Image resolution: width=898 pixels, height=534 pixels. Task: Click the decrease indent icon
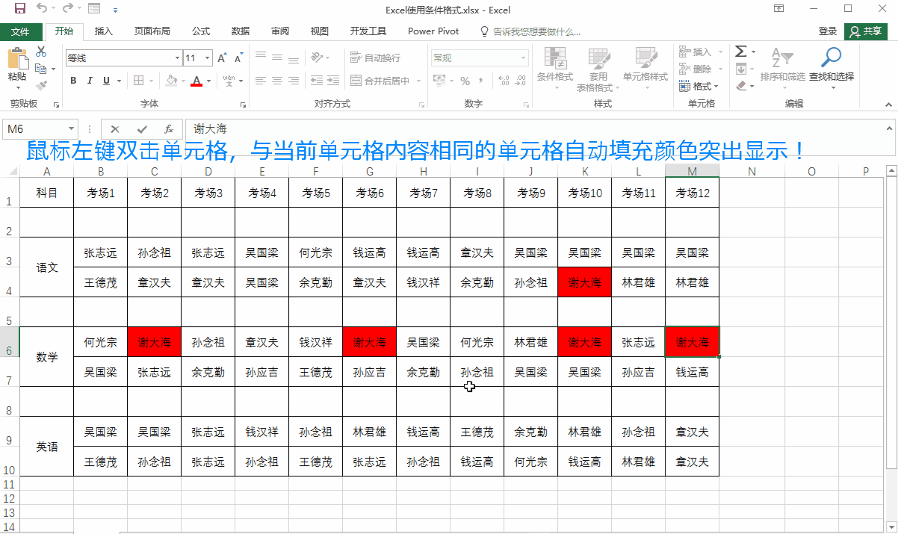tap(316, 81)
